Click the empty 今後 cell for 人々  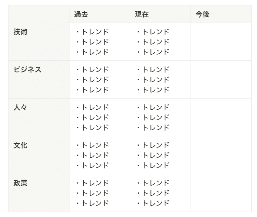click(221, 117)
